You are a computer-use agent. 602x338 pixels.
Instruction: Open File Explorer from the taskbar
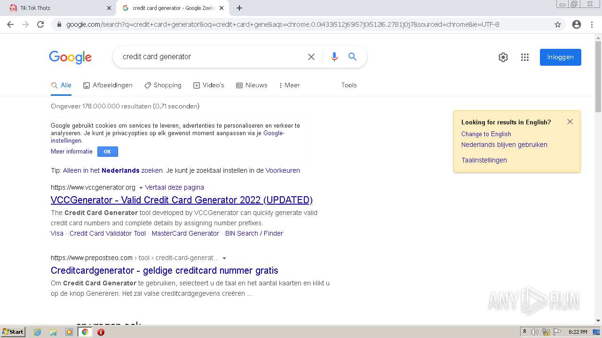tap(53, 332)
